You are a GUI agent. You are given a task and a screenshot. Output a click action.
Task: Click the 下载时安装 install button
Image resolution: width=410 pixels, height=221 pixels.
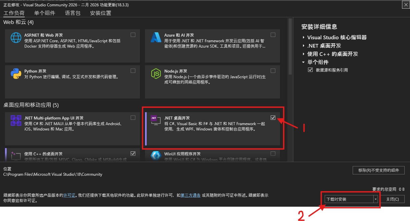349,199
